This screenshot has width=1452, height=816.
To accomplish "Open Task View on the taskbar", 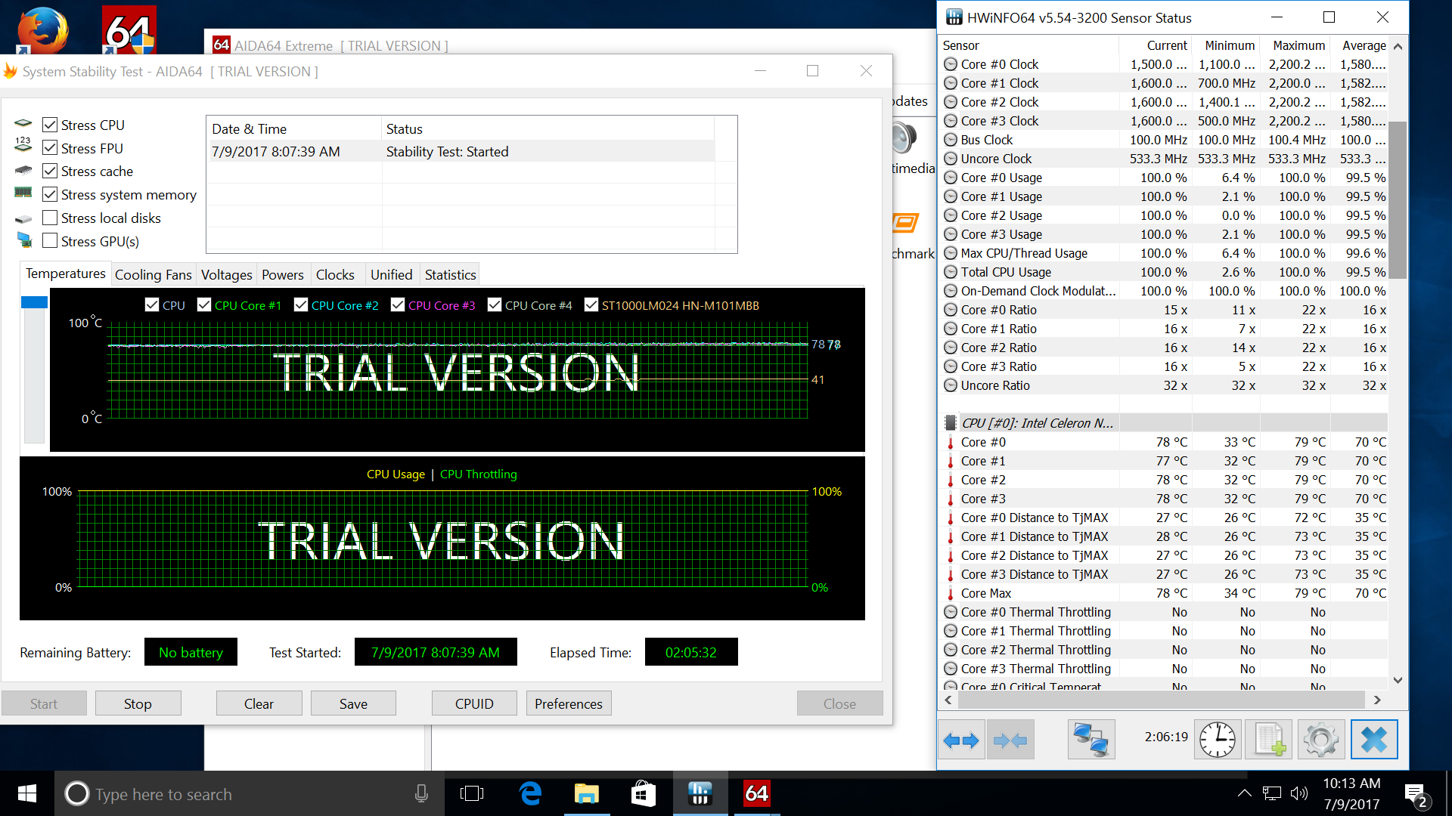I will 472,793.
